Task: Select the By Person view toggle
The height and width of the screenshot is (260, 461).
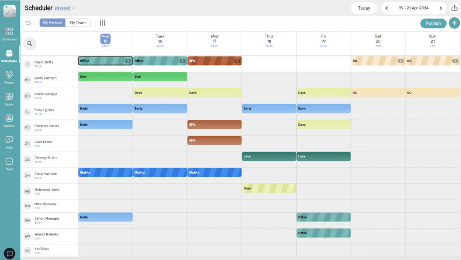Action: tap(52, 23)
